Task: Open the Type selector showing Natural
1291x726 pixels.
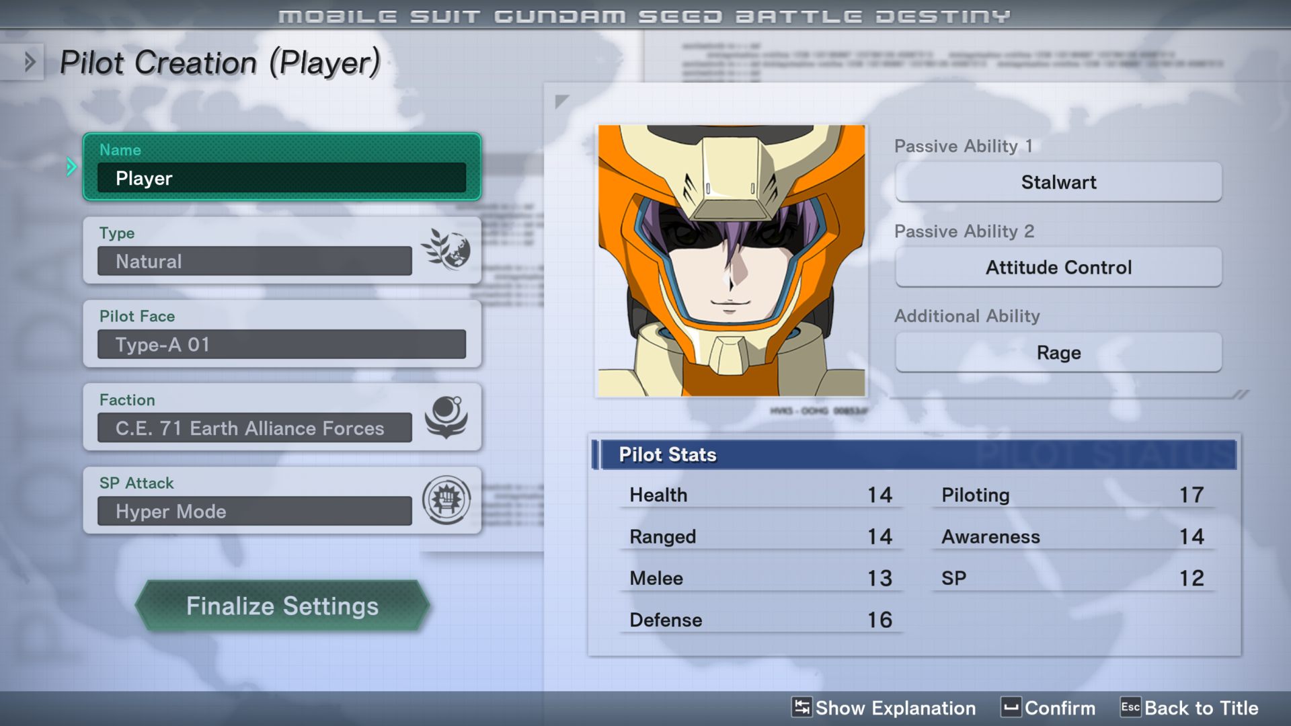Action: tap(255, 261)
